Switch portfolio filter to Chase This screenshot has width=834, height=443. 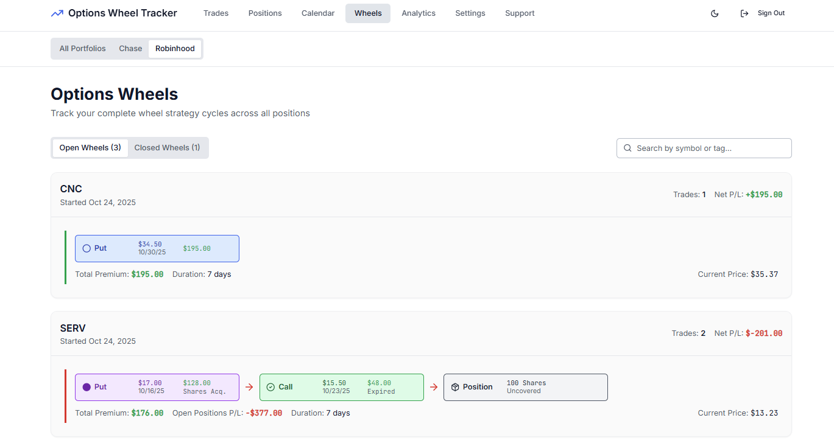coord(130,48)
